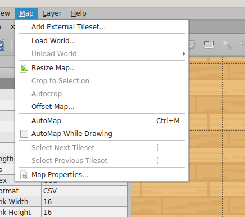Close the document tab with X
This screenshot has height=217, width=245.
pos(12,27)
